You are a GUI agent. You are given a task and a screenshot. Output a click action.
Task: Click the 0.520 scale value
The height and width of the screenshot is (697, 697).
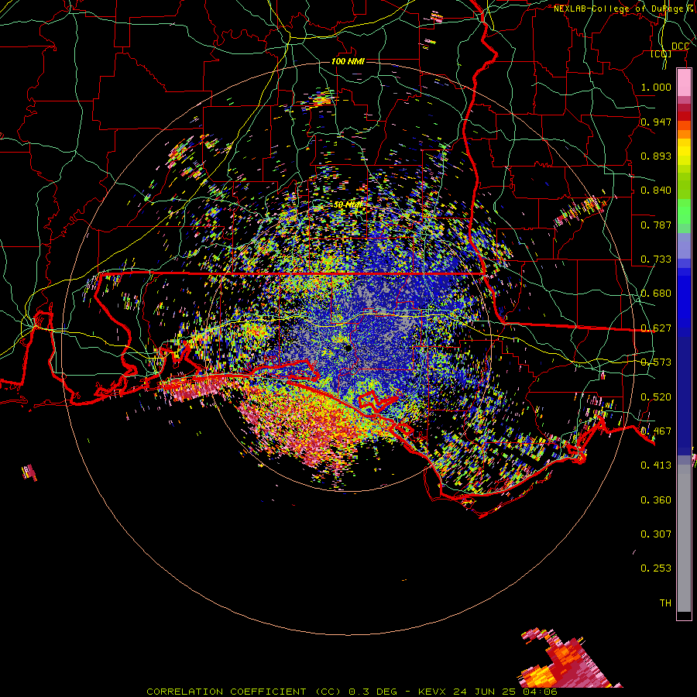656,397
